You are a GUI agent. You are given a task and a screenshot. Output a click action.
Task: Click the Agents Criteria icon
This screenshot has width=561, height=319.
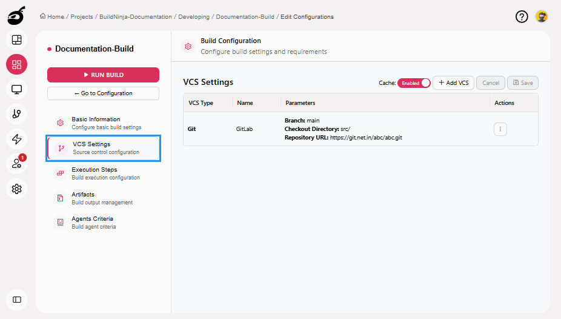[x=60, y=223]
